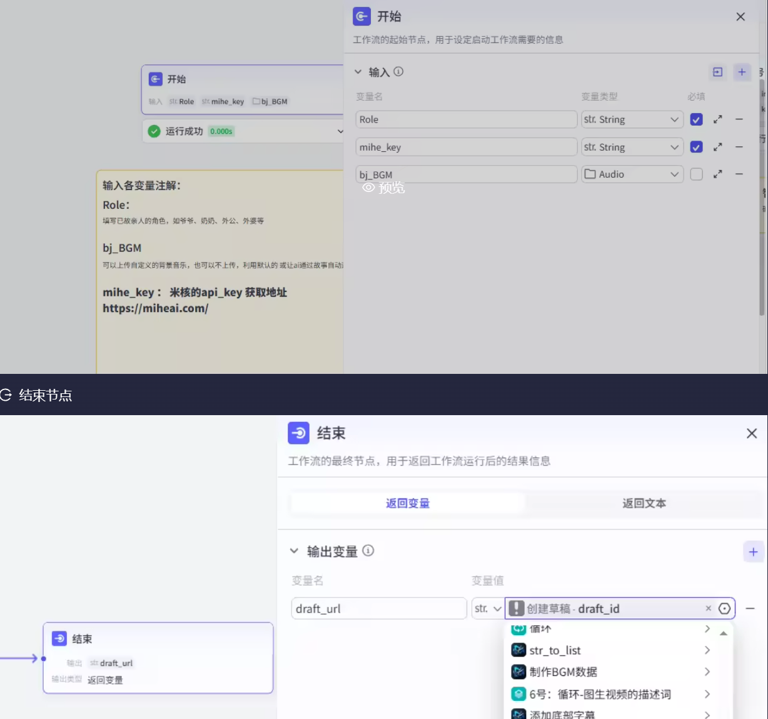Click the draft_url variable name field
The image size is (768, 719).
point(378,608)
